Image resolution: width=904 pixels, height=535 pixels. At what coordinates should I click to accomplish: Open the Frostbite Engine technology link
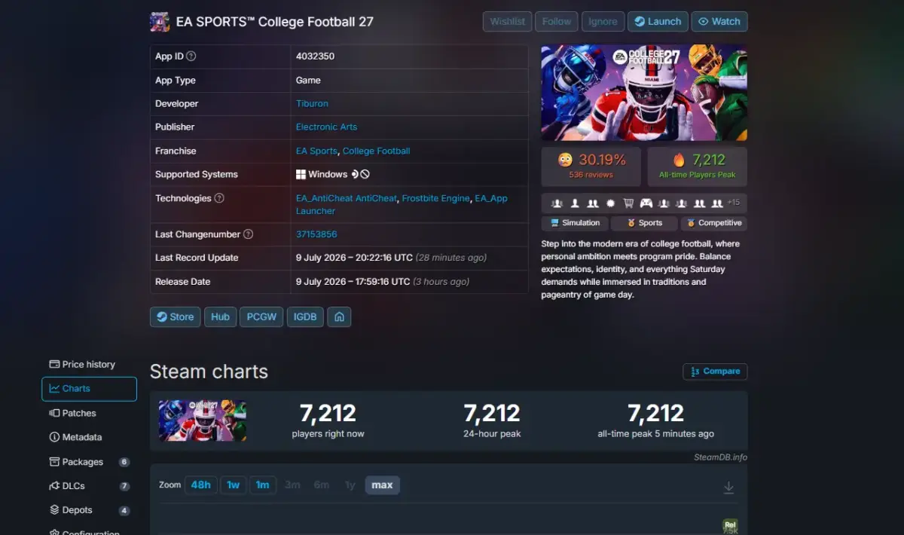tap(436, 198)
